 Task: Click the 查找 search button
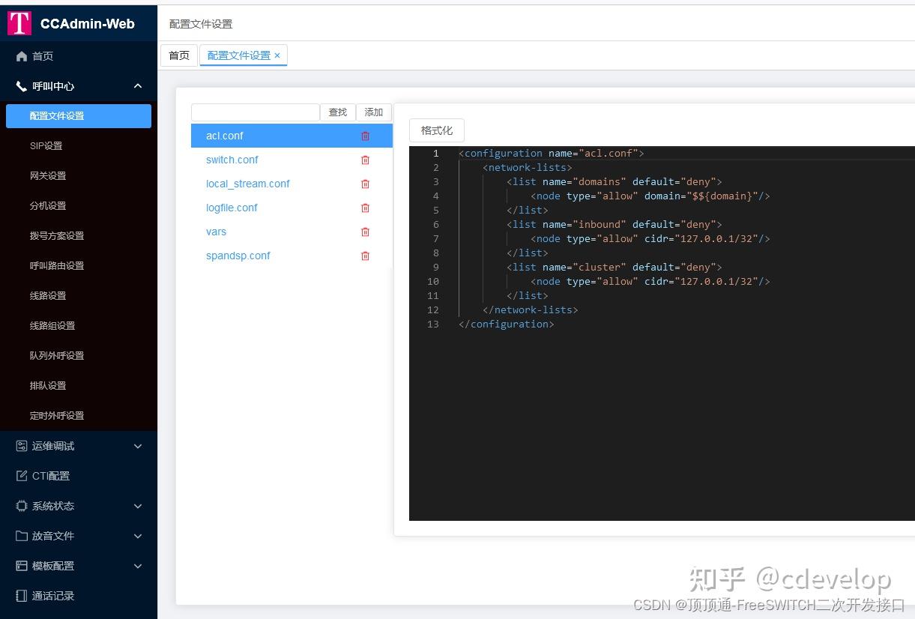pos(337,112)
